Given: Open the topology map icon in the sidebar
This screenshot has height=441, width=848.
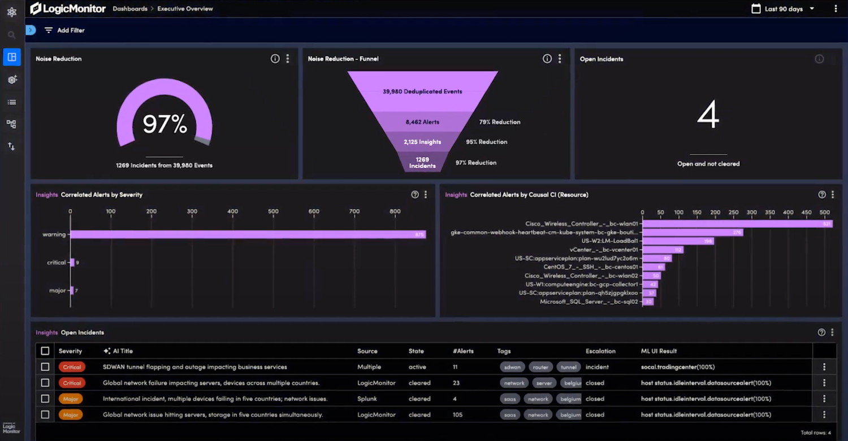Looking at the screenshot, I should pos(11,124).
